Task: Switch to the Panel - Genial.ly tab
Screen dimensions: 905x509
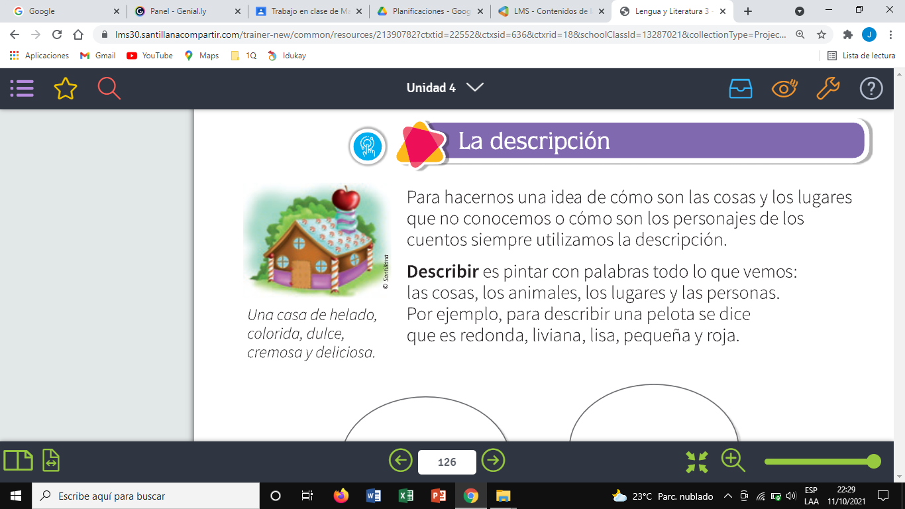Action: tap(187, 11)
